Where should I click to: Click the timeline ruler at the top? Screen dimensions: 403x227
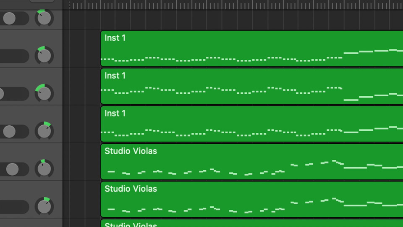coord(235,5)
